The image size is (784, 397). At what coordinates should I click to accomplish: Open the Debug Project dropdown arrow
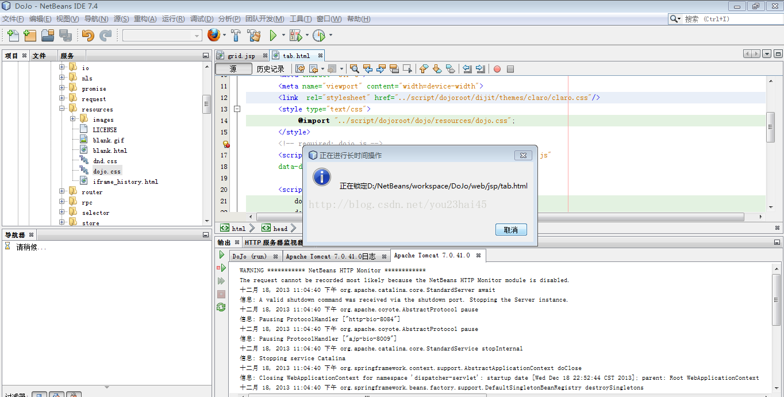[x=307, y=36]
